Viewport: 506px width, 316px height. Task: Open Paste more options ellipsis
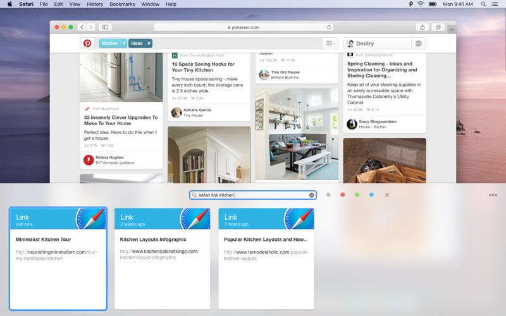point(493,195)
